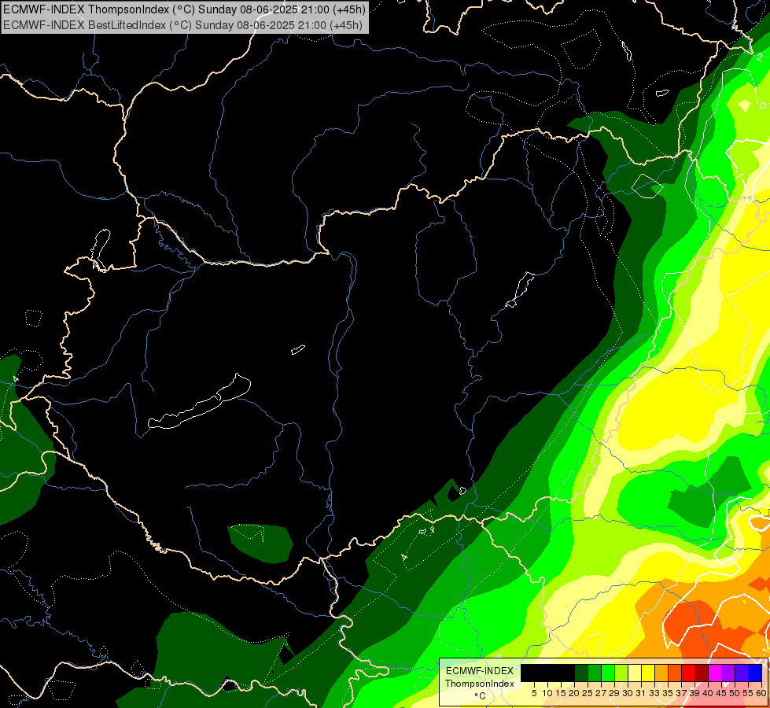
Task: Select the yellow-green 29–30 legend swatch
Action: pyautogui.click(x=621, y=673)
